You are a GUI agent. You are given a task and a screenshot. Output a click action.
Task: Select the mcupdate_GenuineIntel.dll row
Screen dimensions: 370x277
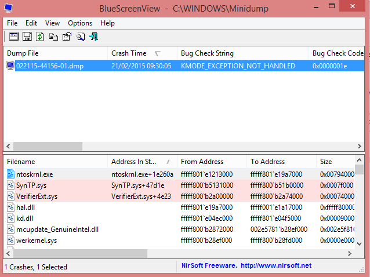[179, 229]
